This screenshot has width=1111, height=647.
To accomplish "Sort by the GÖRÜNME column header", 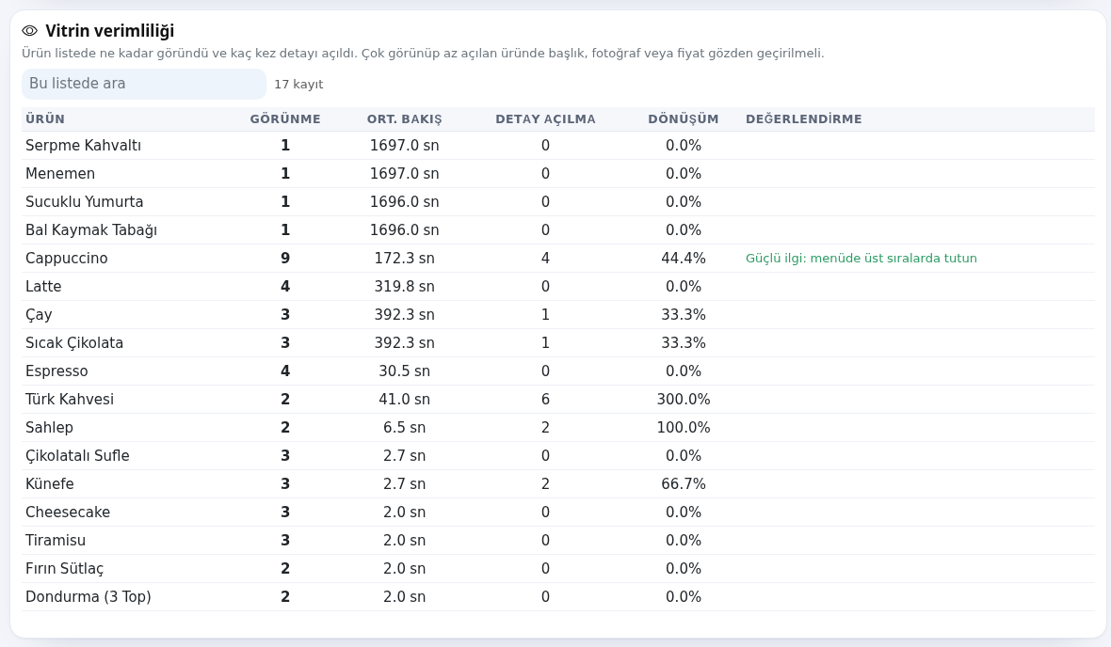I will pos(285,118).
